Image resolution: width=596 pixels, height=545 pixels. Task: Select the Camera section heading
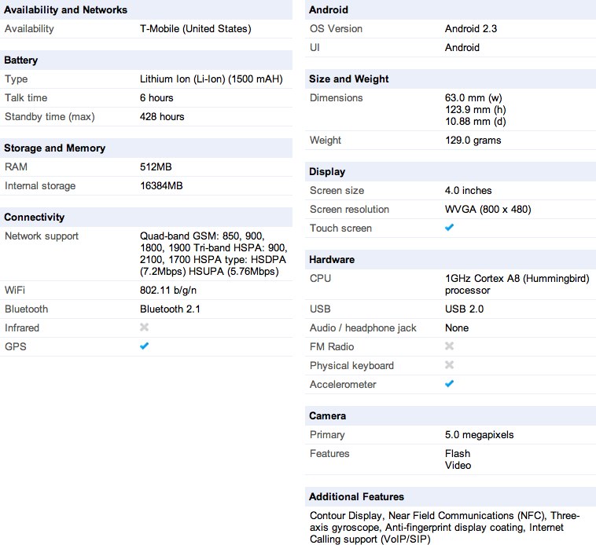tap(328, 416)
